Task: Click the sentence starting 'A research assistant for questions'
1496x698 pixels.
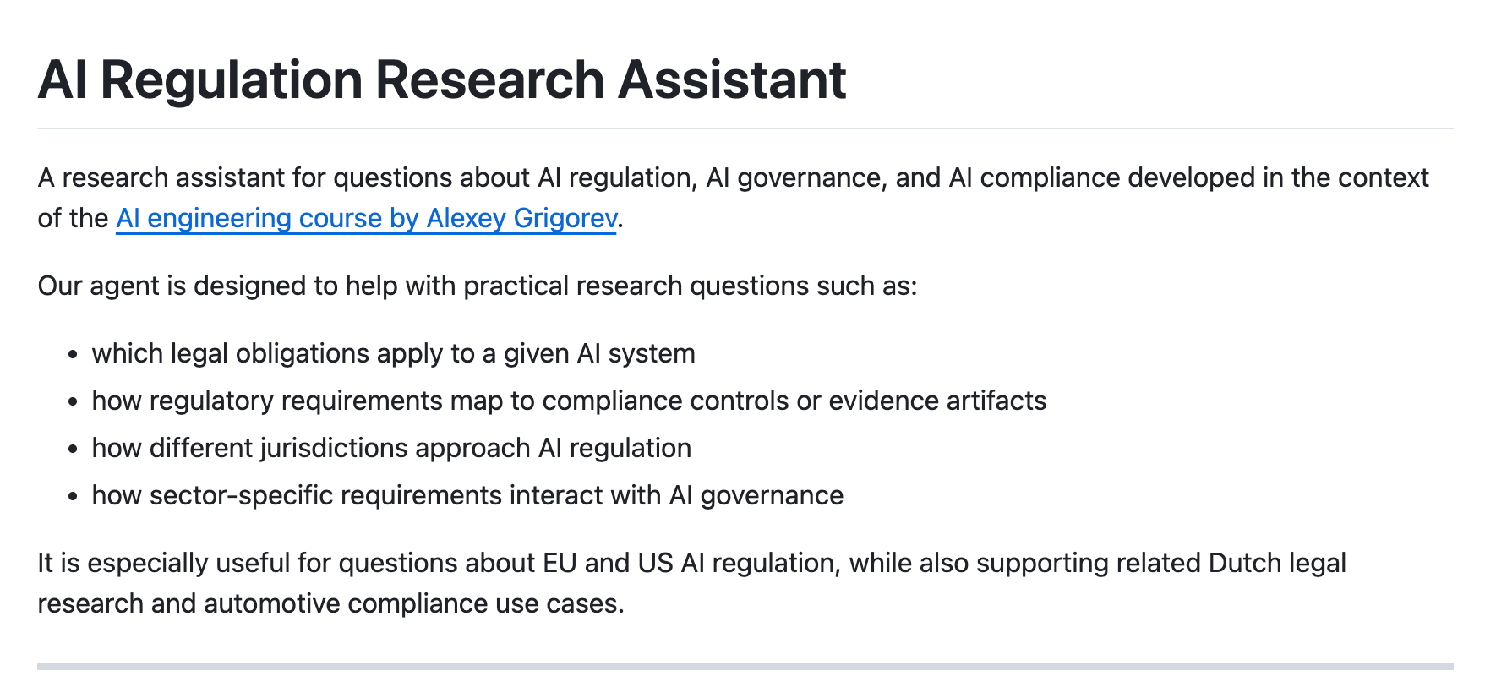Action: coord(734,198)
